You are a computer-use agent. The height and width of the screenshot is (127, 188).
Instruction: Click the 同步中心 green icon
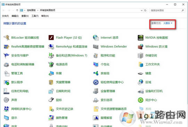[140, 100]
